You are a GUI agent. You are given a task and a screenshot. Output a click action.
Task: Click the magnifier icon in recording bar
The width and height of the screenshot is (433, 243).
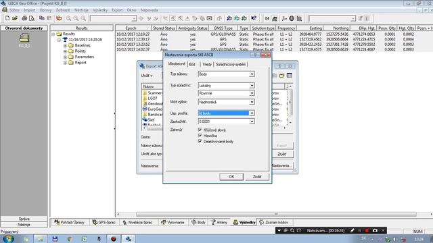(292, 230)
